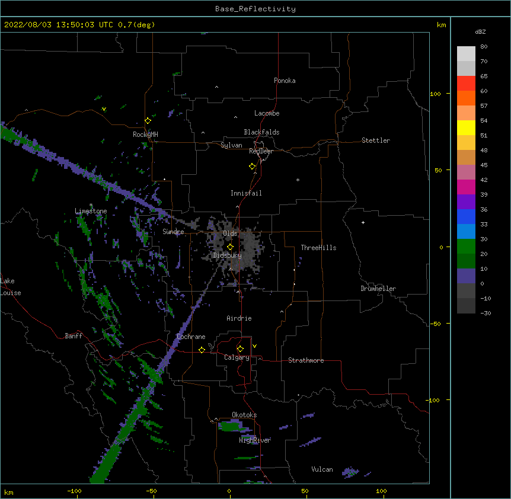This screenshot has height=499, width=511.
Task: Click the -100 km tick on right axis
Action: [x=433, y=400]
